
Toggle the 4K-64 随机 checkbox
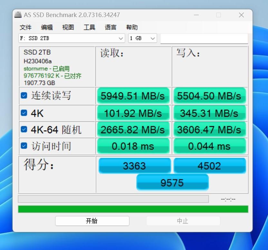click(x=24, y=129)
